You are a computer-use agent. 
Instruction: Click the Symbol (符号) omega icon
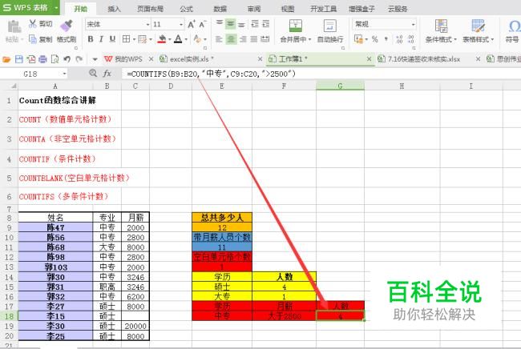click(514, 26)
